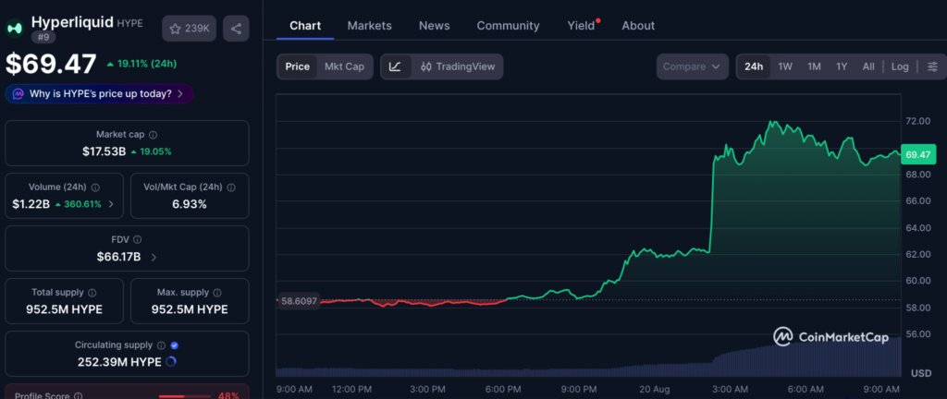
Task: Add HYPE to watchlist via star button
Action: coord(189,29)
